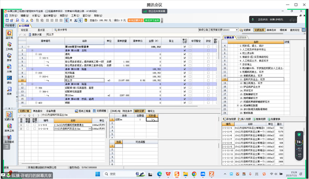
Task: Expand 机械碾压路基 tree node in quota list
Action: (238, 106)
